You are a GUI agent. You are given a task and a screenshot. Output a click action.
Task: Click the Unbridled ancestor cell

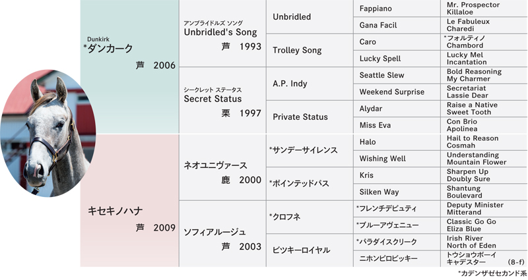coord(310,16)
